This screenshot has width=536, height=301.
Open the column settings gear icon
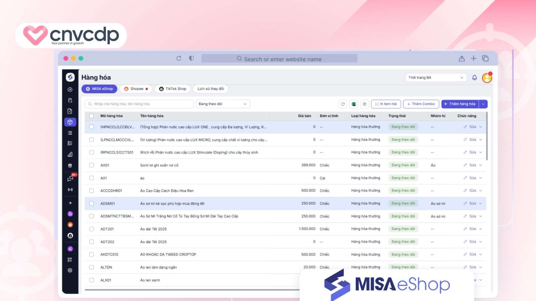coord(364,104)
